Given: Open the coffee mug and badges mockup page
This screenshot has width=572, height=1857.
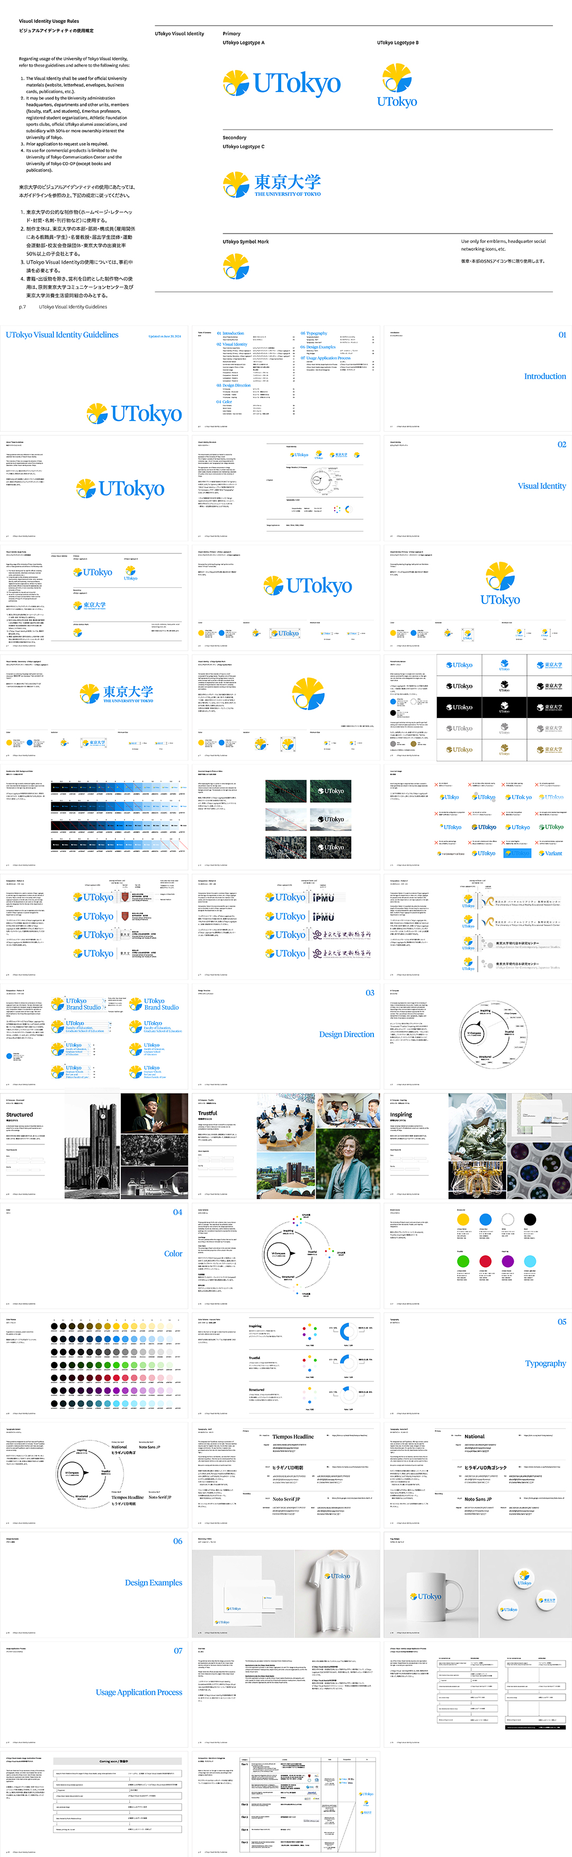Looking at the screenshot, I should click(478, 1585).
